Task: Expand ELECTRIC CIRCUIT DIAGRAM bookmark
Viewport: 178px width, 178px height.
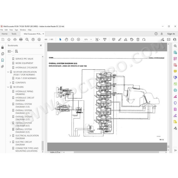Action: tap(10, 142)
